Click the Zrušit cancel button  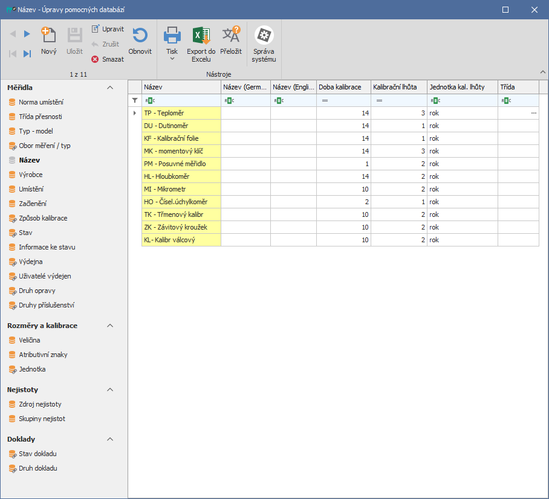105,44
